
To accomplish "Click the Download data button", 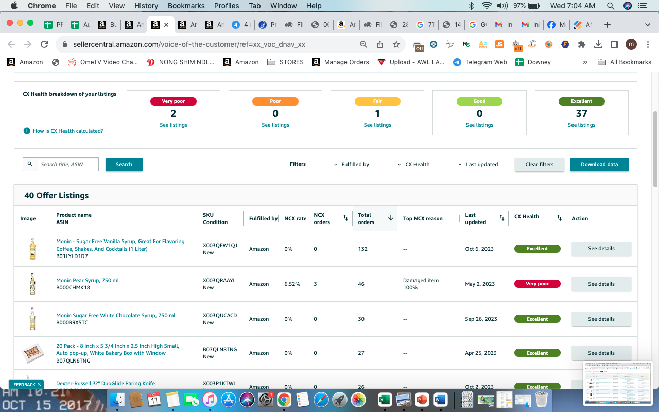I will click(x=599, y=164).
